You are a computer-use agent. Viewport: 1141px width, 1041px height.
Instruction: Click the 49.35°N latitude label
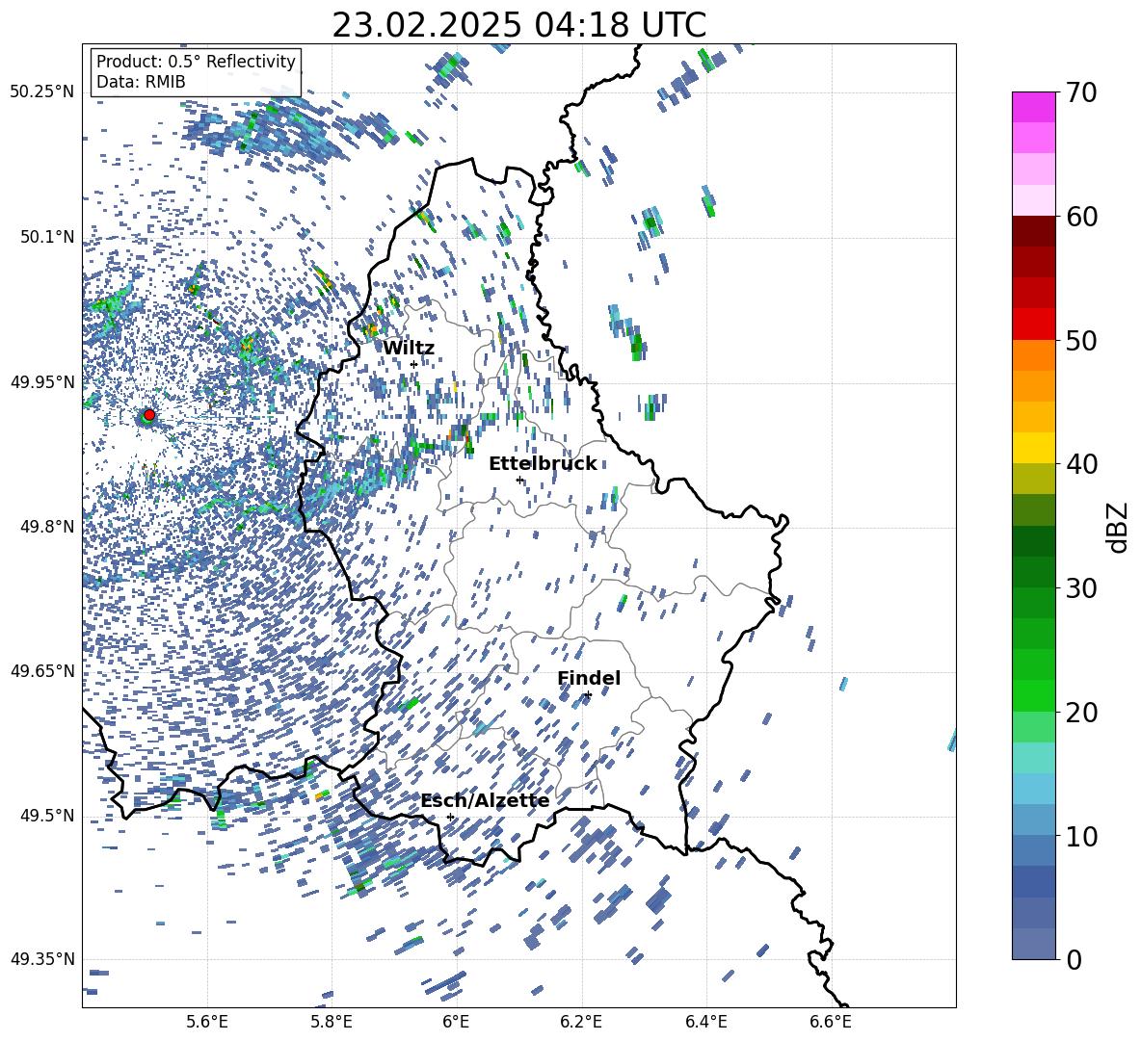pyautogui.click(x=42, y=959)
